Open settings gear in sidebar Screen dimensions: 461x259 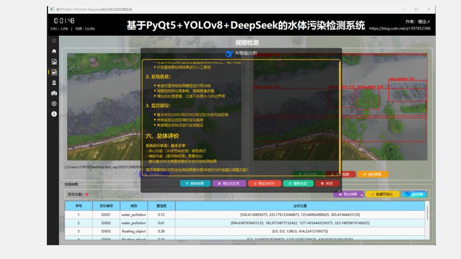tap(54, 104)
